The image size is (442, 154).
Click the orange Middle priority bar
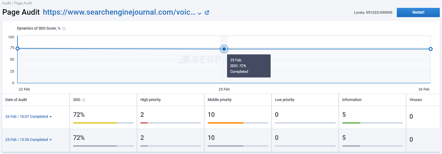click(225, 123)
